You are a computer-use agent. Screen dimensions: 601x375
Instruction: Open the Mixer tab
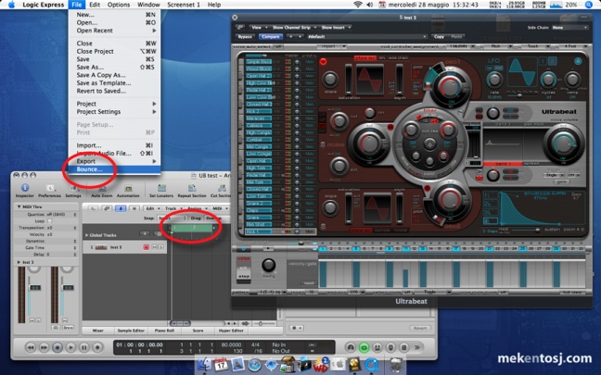(97, 331)
